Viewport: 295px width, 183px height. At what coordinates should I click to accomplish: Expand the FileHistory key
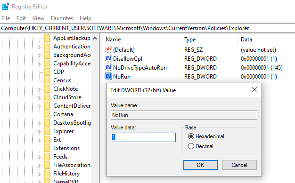point(39,174)
